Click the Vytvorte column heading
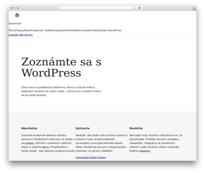This screenshot has width=205, height=173. (x=82, y=128)
